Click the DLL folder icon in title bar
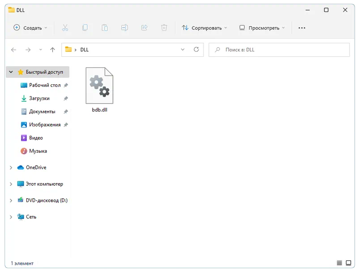Viewport: 358px width, 272px height. 12,10
